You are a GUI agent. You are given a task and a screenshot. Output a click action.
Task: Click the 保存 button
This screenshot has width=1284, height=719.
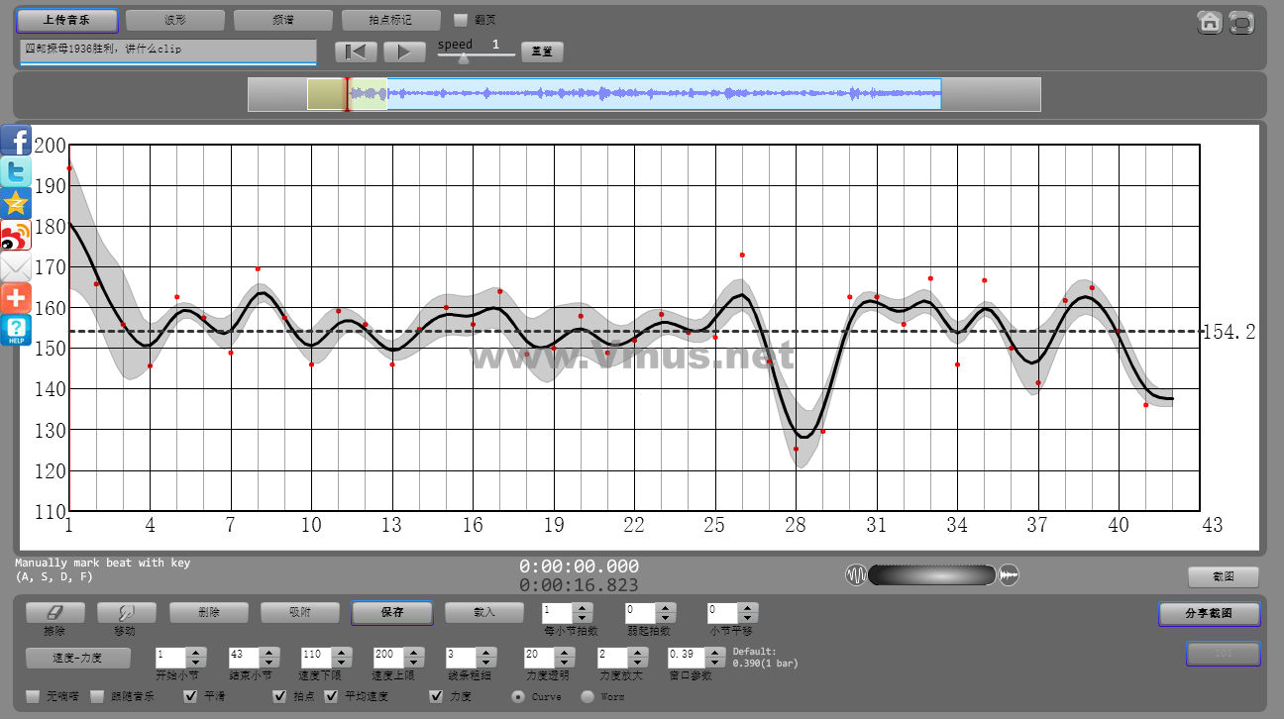[392, 613]
